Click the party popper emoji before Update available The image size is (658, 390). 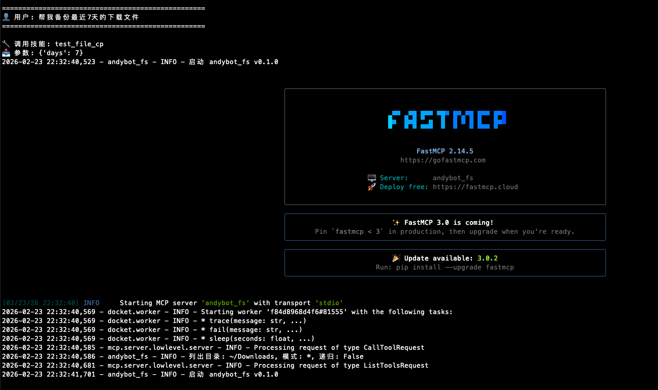pyautogui.click(x=396, y=258)
